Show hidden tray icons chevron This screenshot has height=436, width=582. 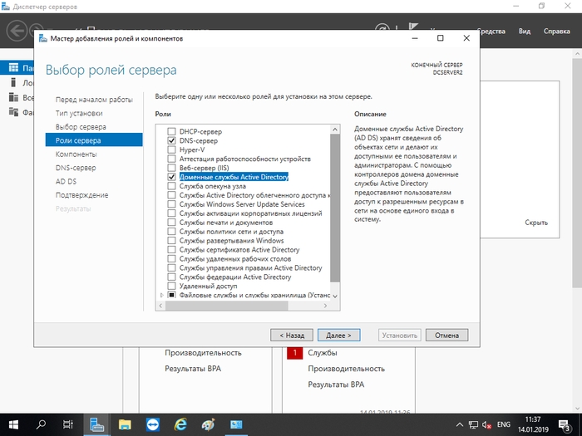point(460,424)
